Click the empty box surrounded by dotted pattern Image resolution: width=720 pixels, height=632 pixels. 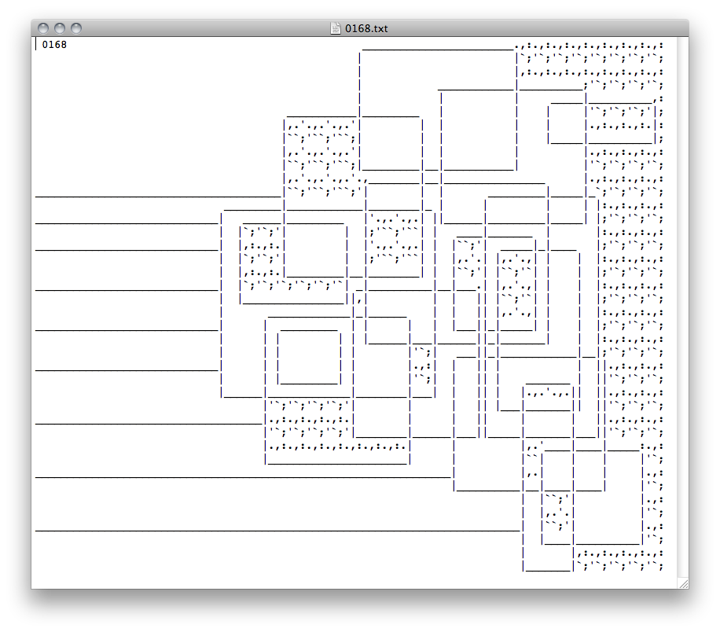[315, 250]
